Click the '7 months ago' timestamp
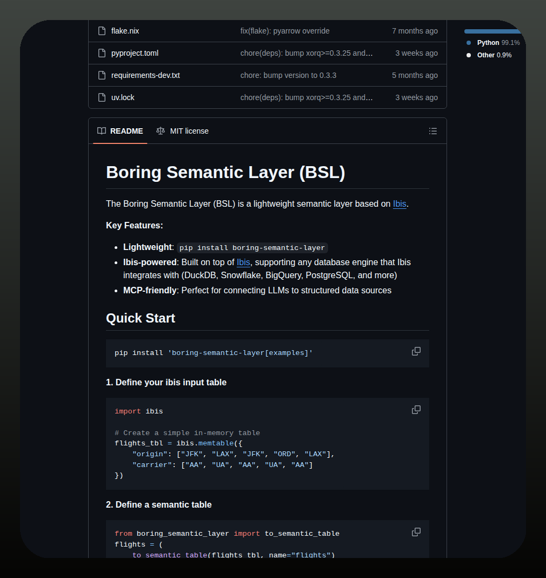 (x=415, y=31)
